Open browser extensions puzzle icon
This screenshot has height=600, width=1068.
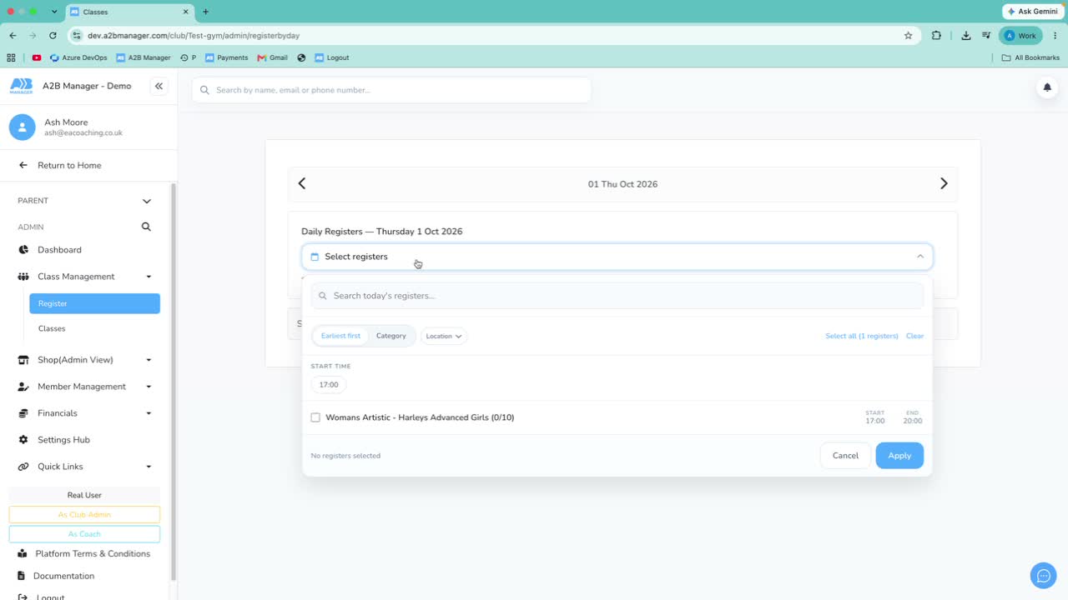tap(936, 36)
